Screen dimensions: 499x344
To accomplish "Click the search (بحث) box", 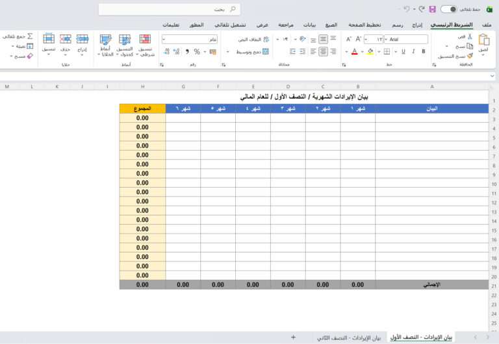I will 169,9.
